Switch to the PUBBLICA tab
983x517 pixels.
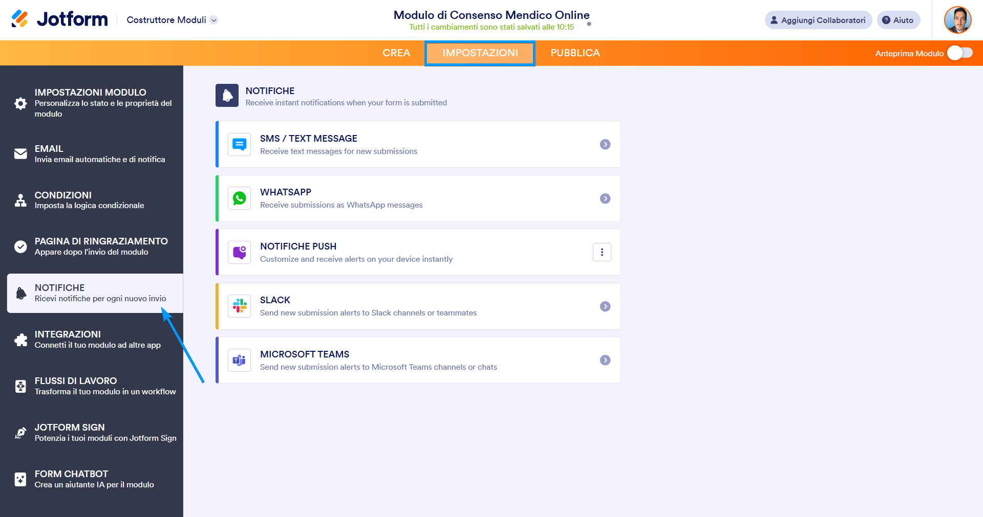(575, 53)
